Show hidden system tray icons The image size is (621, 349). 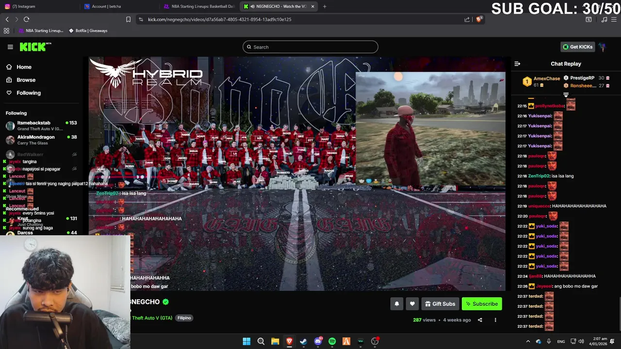click(528, 341)
